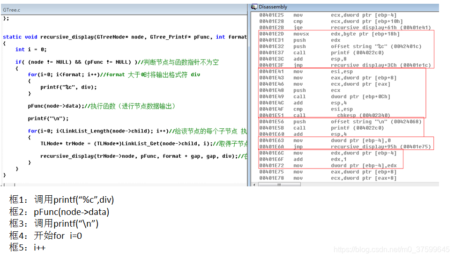Select the cmp instruction at 00401E28
454x258 pixels.
coord(331,22)
